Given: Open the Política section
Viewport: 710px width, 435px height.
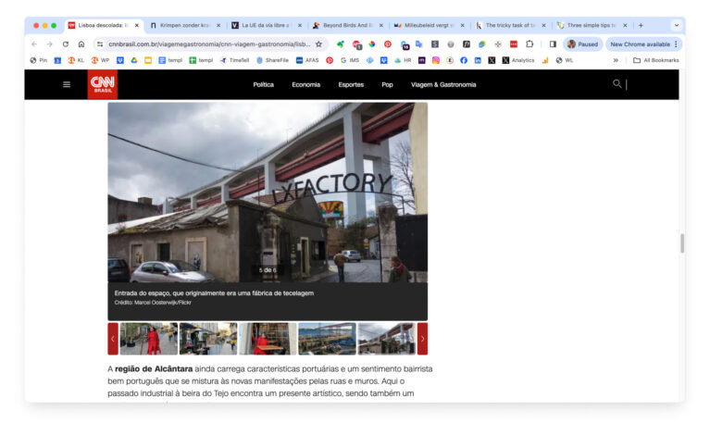Looking at the screenshot, I should (x=263, y=84).
